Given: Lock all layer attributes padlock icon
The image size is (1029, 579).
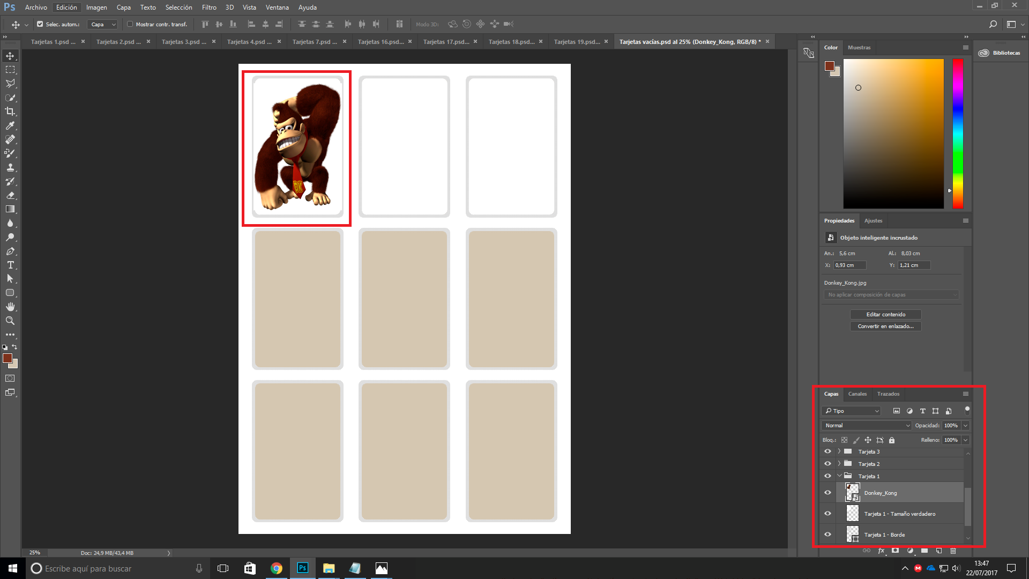Looking at the screenshot, I should 892,440.
